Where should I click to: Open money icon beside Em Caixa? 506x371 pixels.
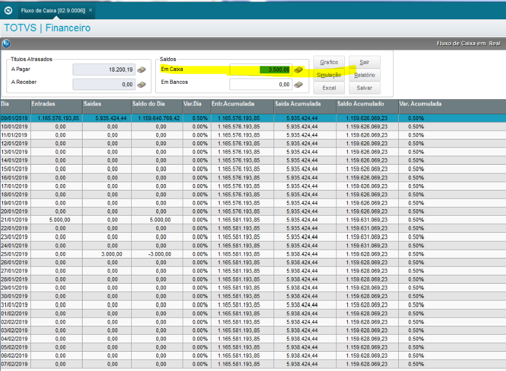299,69
